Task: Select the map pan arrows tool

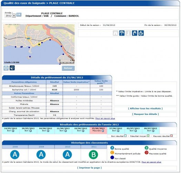Action: pyautogui.click(x=6, y=68)
